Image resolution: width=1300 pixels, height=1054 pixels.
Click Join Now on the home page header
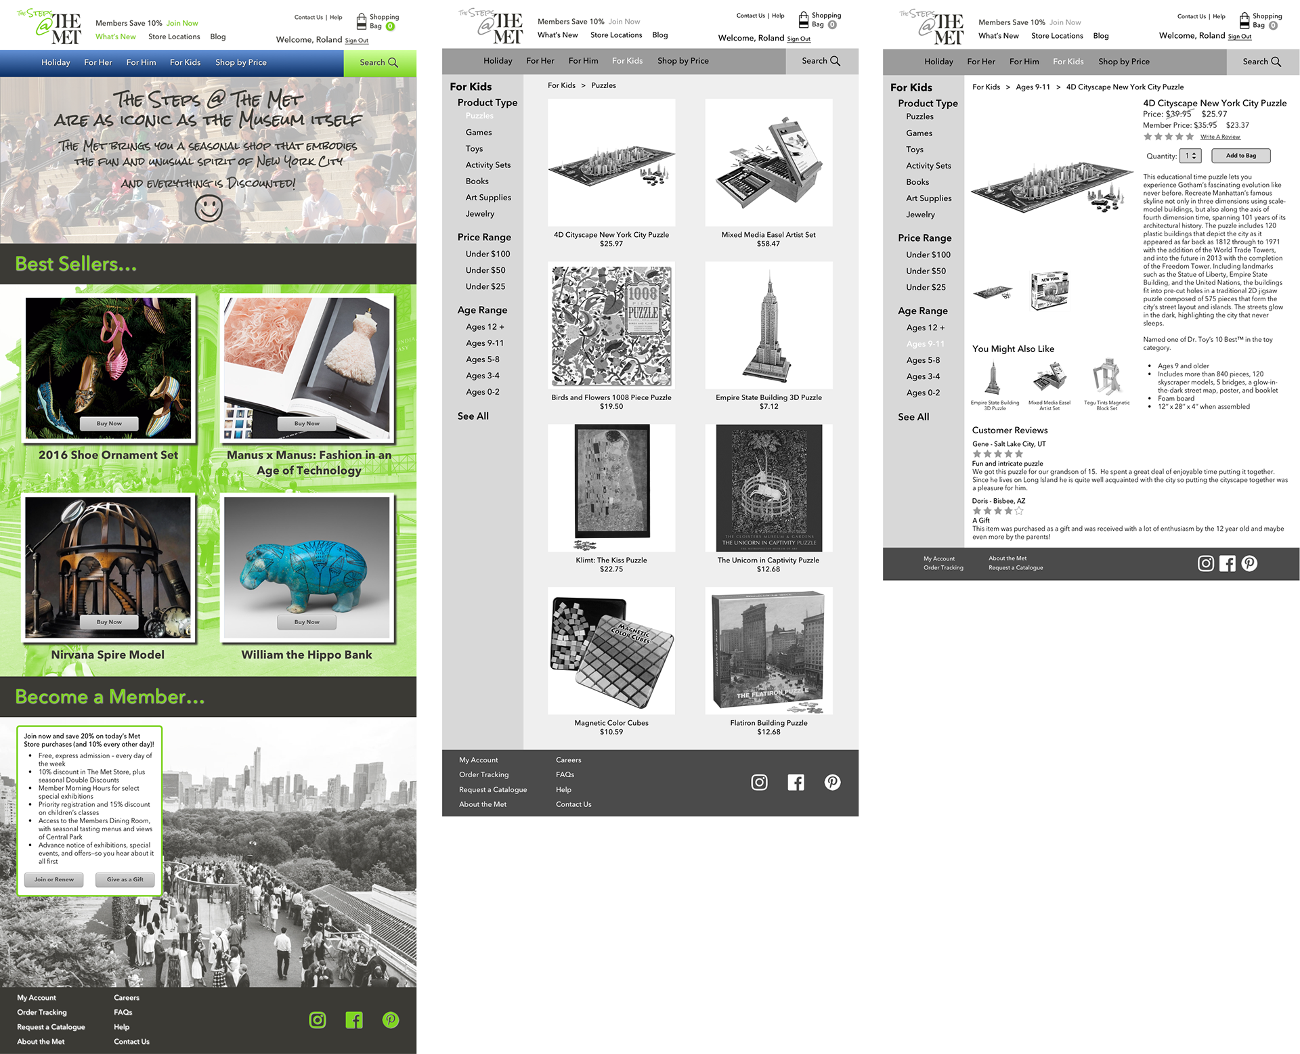pos(182,23)
